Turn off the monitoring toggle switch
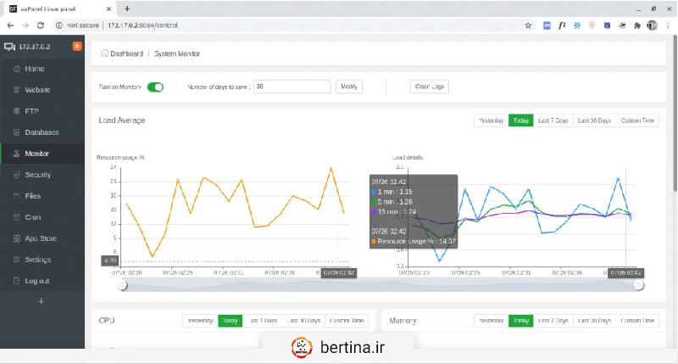The height and width of the screenshot is (364, 678). [155, 87]
